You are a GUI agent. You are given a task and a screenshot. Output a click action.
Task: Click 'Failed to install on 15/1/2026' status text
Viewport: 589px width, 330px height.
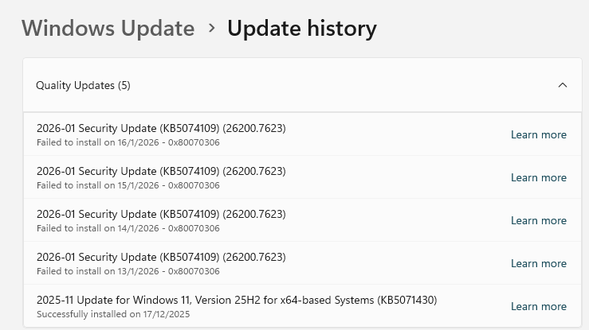pos(128,185)
